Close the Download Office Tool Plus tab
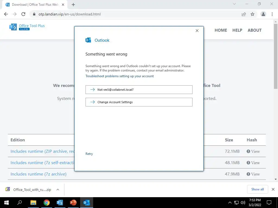The width and height of the screenshot is (278, 208). click(x=63, y=5)
